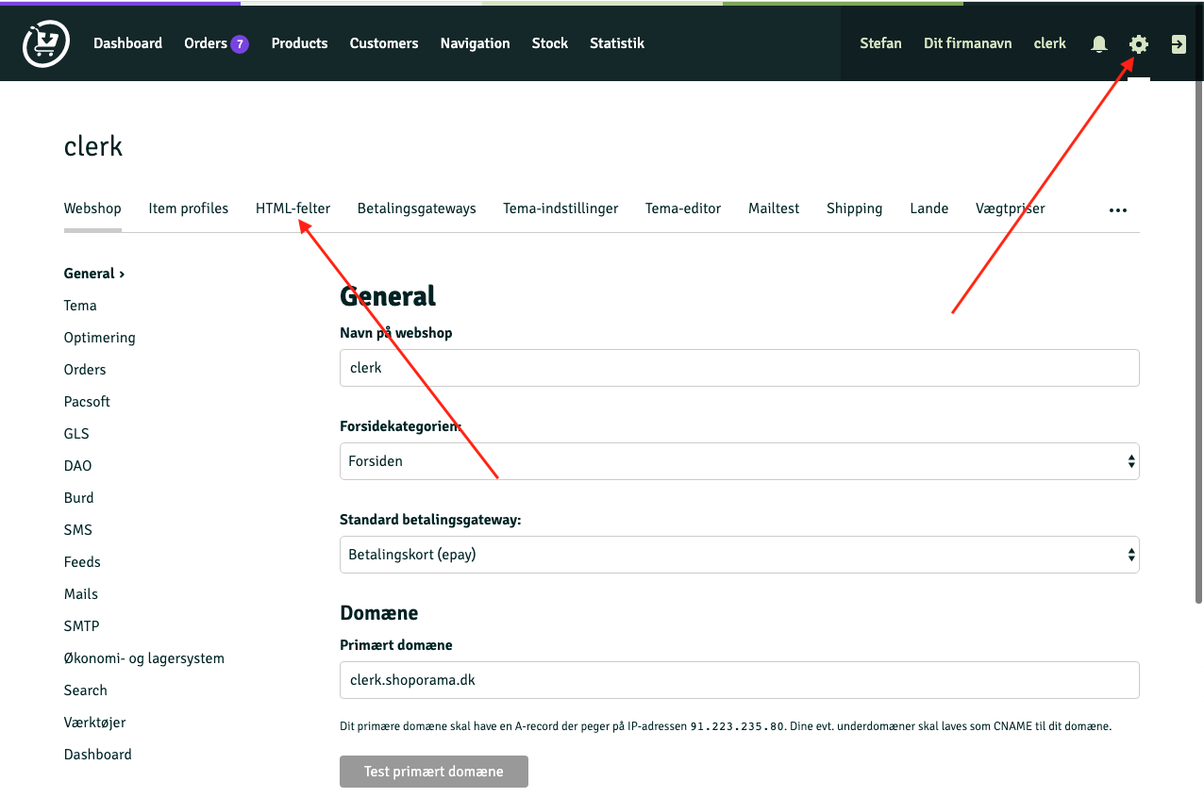Click the Shoporama cart logo

click(45, 42)
